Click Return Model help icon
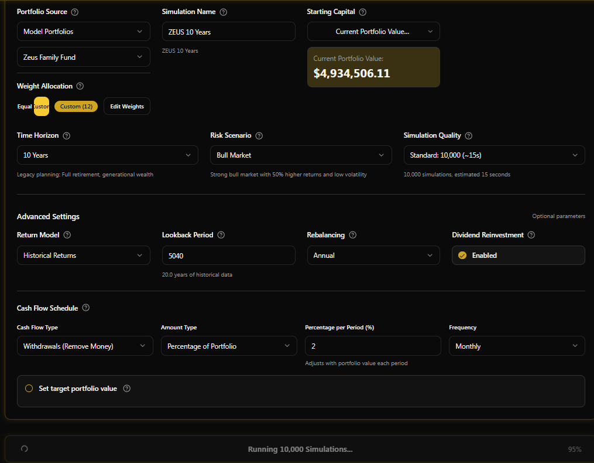Image resolution: width=594 pixels, height=463 pixels. (x=67, y=235)
